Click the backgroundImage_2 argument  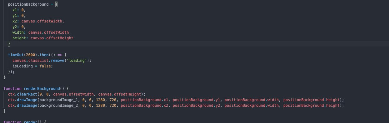[x=59, y=105]
